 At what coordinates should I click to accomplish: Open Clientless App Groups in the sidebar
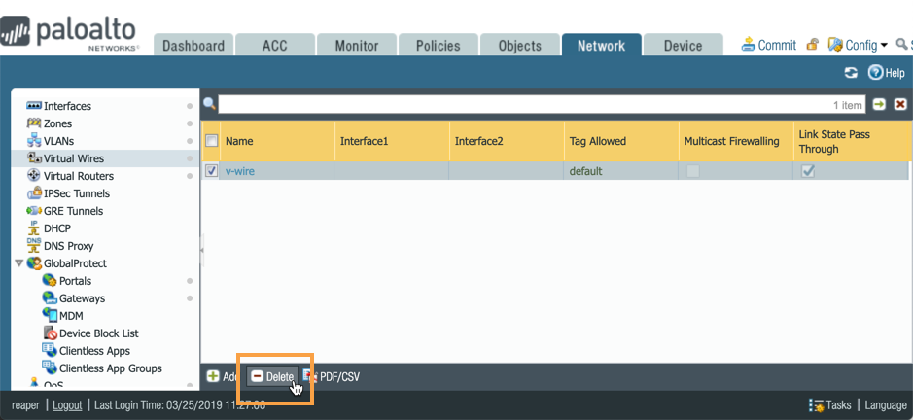(x=111, y=368)
